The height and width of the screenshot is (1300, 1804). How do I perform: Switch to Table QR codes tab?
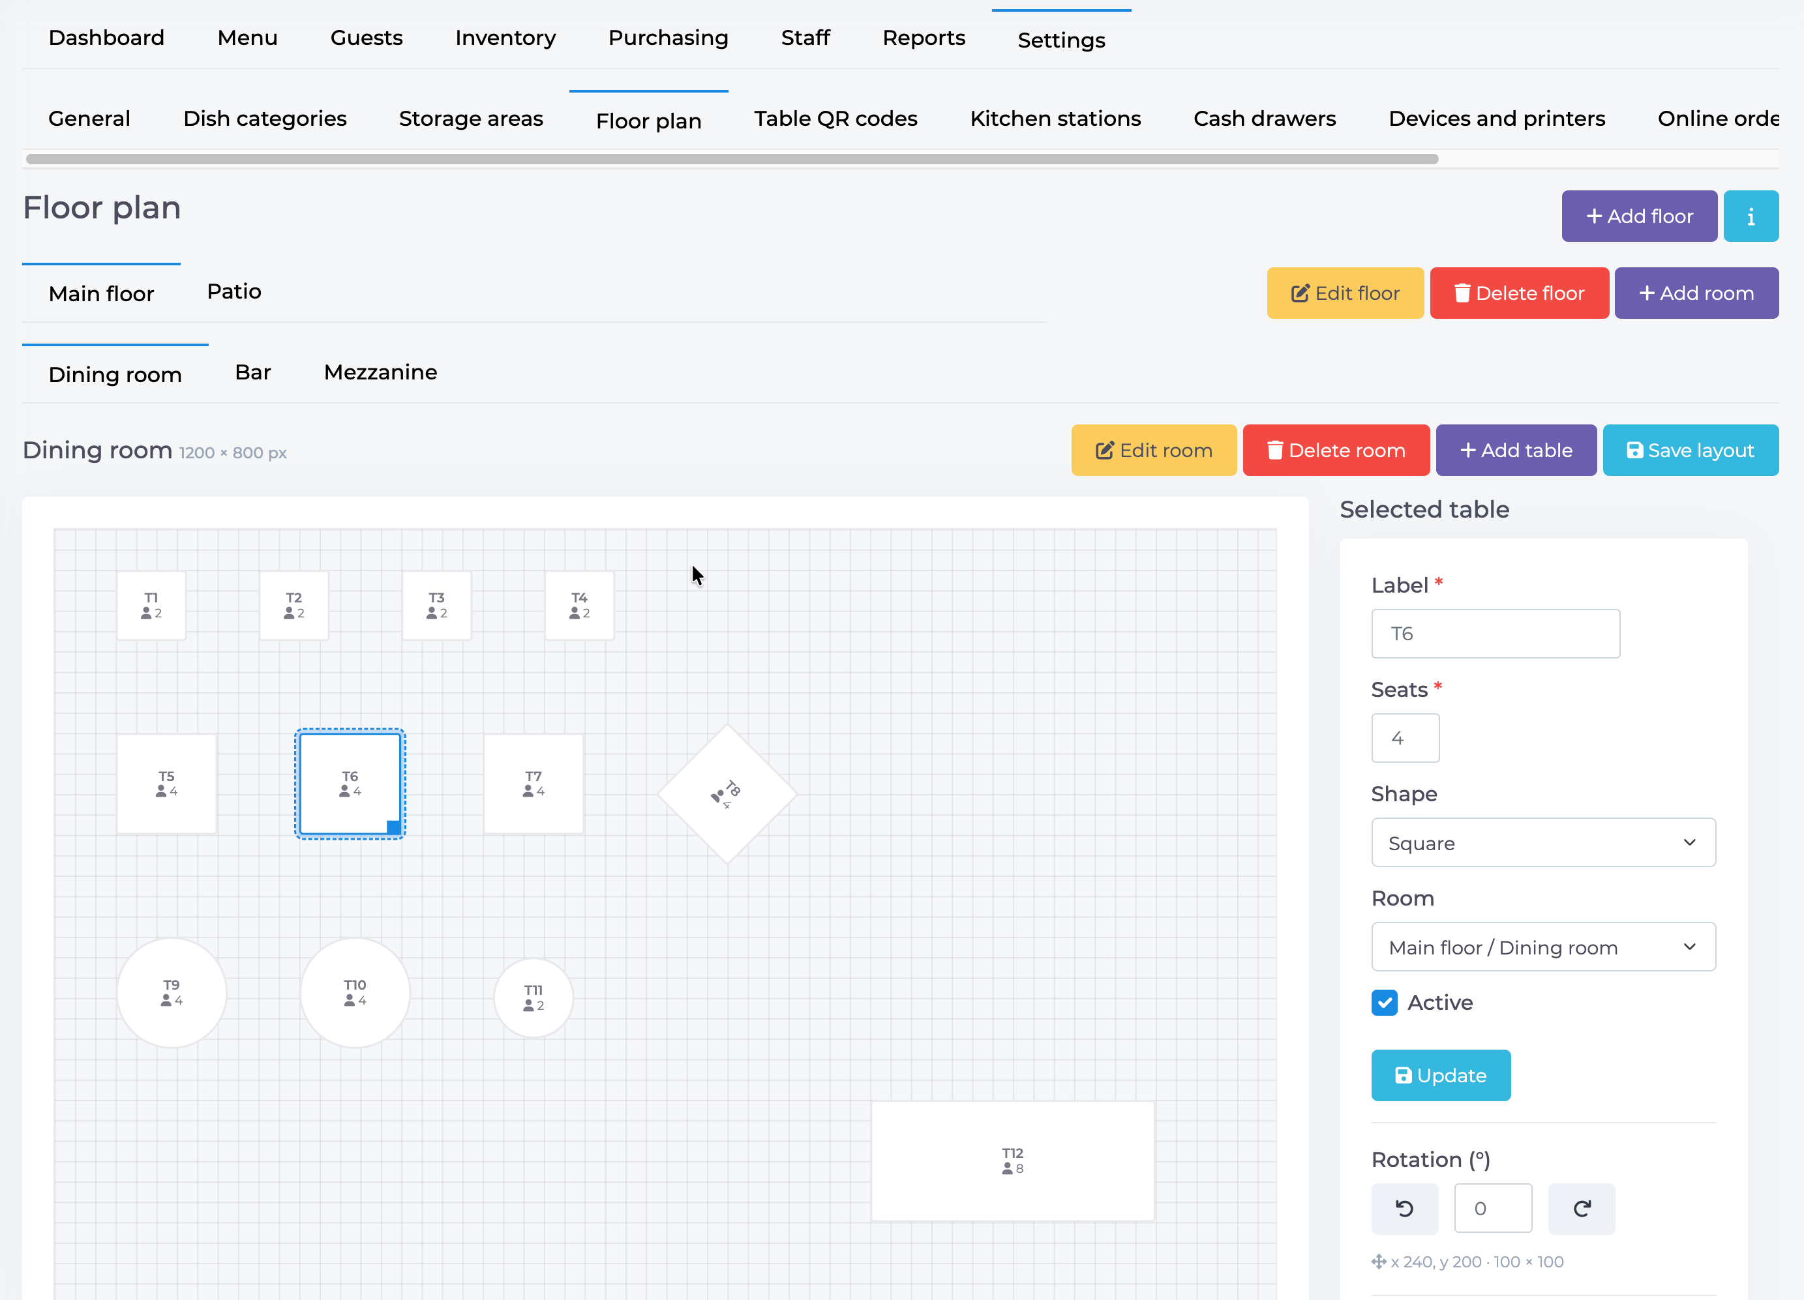pos(835,119)
